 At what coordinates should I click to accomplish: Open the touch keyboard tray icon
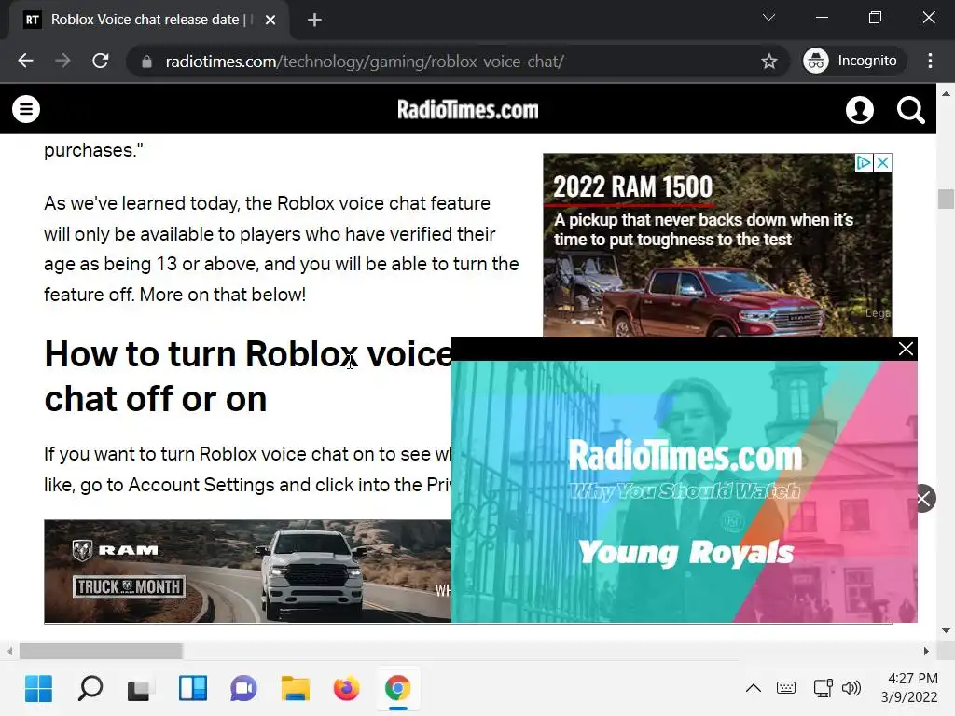tap(786, 688)
